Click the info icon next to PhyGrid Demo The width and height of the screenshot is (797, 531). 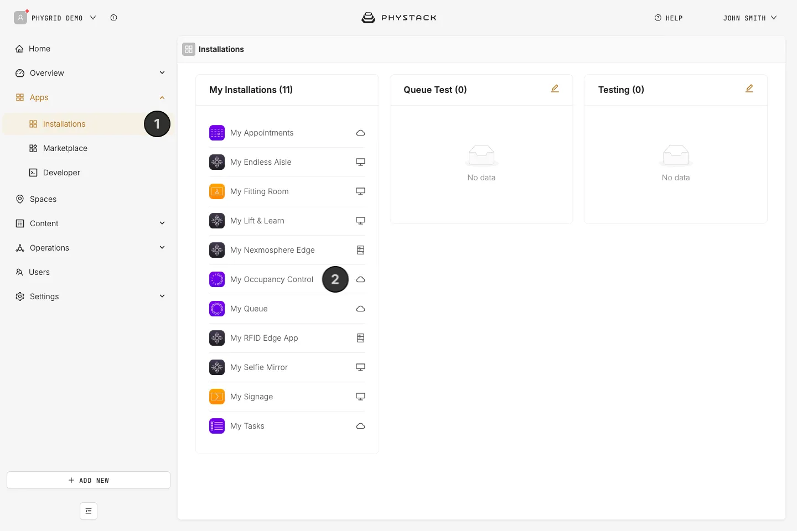tap(113, 18)
